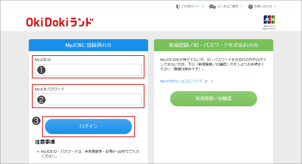Click the JCB logo
Viewport: 302px width, 164px height.
click(x=269, y=20)
